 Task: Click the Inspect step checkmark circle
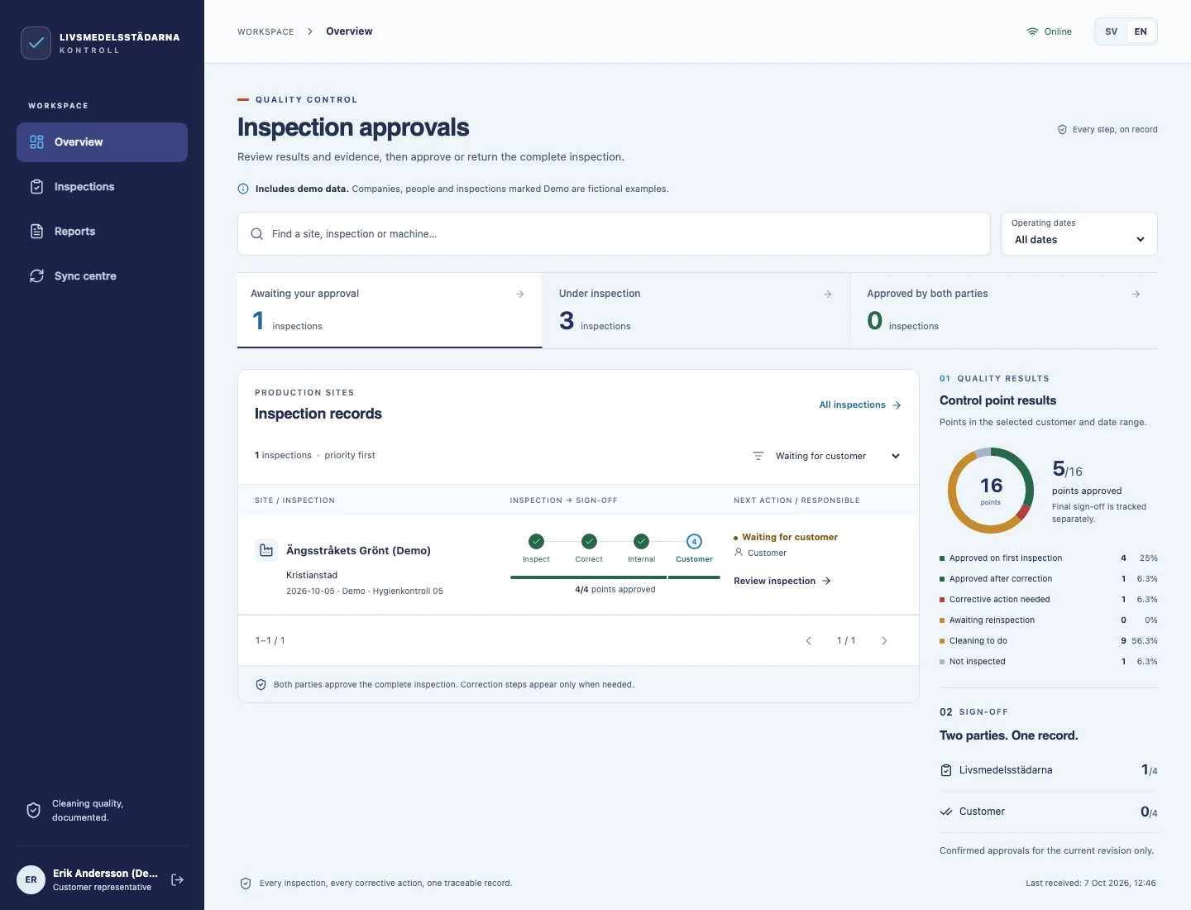536,541
